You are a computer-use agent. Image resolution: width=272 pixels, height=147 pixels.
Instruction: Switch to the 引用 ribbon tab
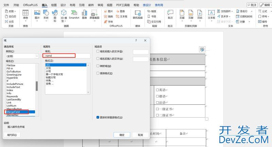click(82, 5)
